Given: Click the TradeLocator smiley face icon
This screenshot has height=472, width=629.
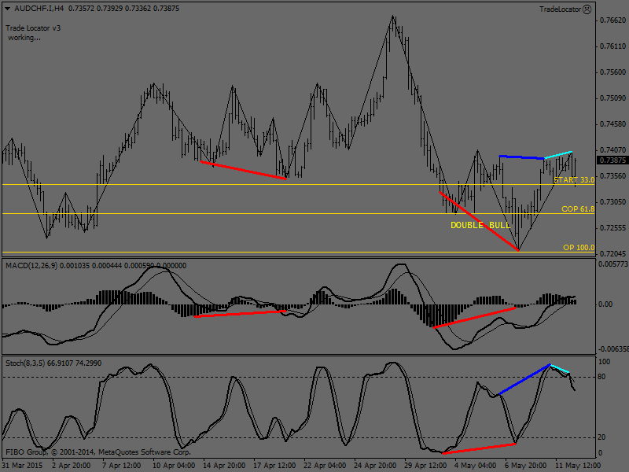Looking at the screenshot, I should (x=587, y=9).
